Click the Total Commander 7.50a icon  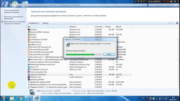[x=29, y=72]
